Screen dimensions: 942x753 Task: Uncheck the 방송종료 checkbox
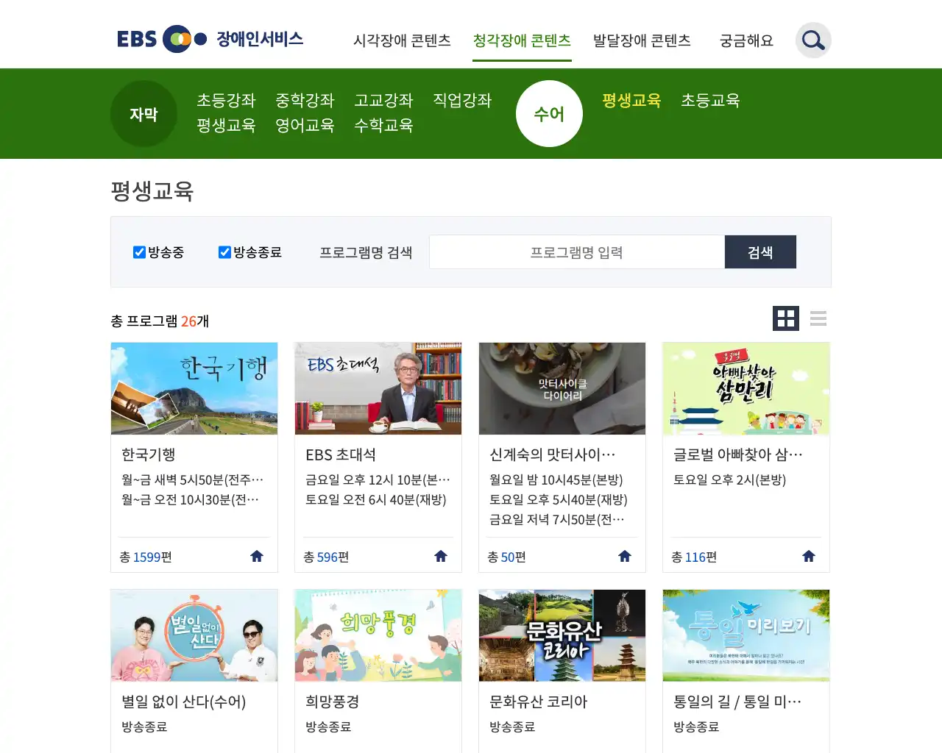tap(224, 252)
